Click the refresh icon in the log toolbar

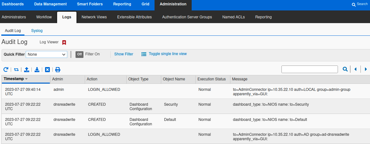pos(6,70)
